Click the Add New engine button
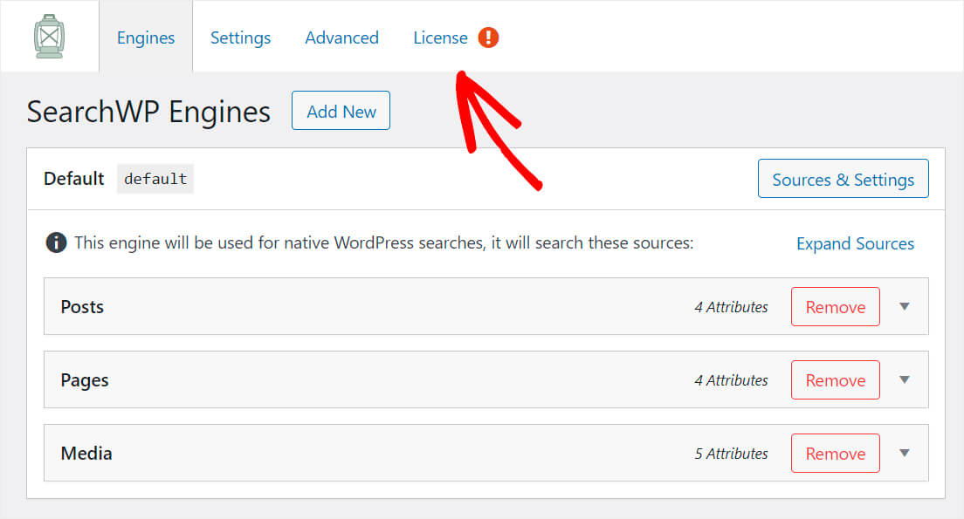 pos(341,111)
